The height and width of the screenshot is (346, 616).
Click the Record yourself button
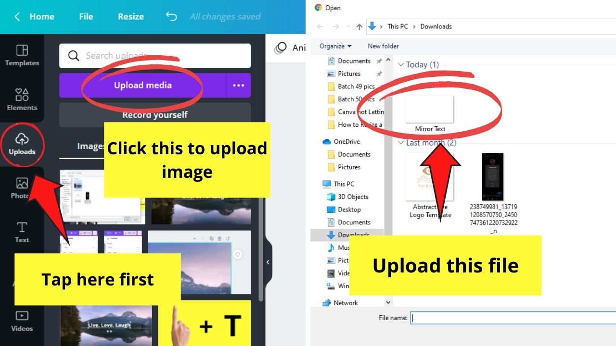(x=155, y=115)
